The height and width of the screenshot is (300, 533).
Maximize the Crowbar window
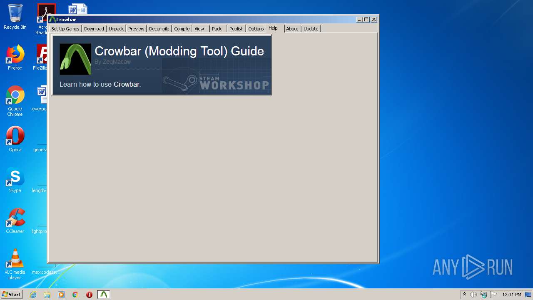366,20
